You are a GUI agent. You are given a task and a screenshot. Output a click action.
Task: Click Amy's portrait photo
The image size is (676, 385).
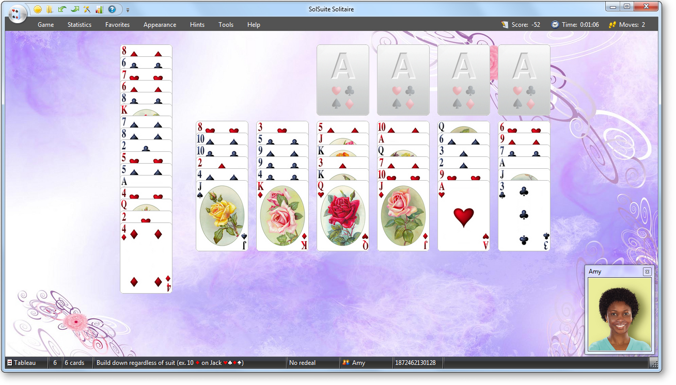(x=620, y=314)
